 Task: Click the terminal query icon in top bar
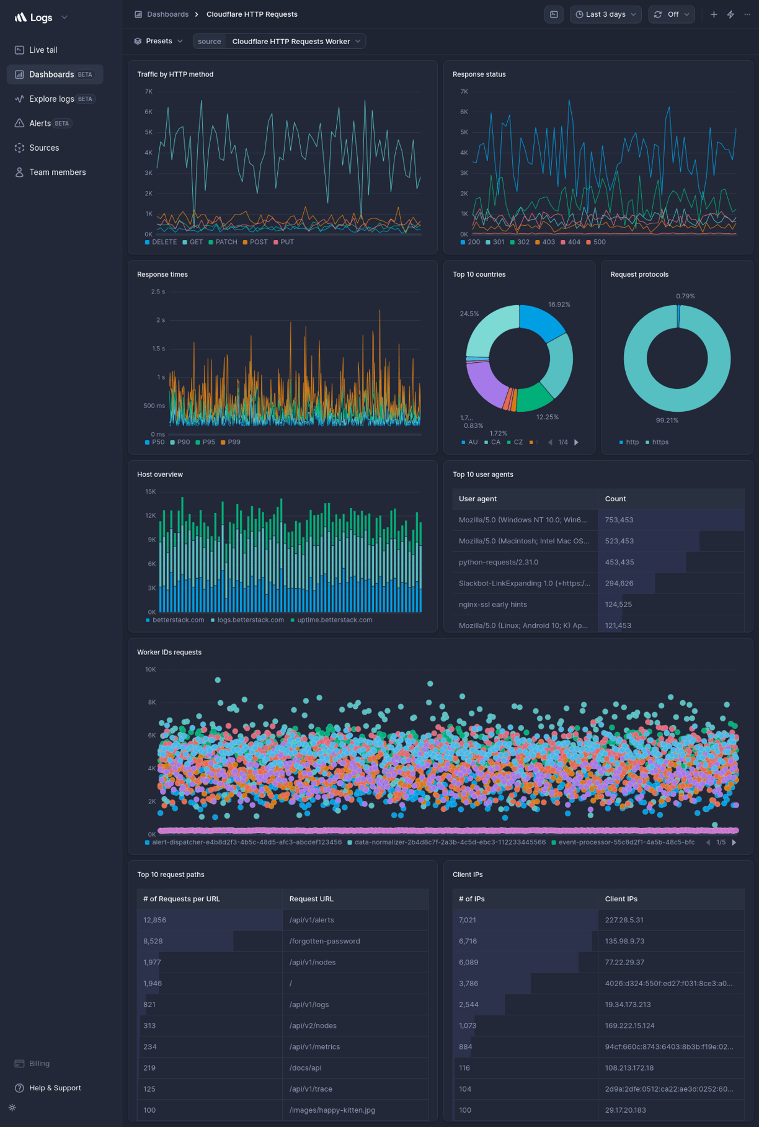click(x=554, y=14)
